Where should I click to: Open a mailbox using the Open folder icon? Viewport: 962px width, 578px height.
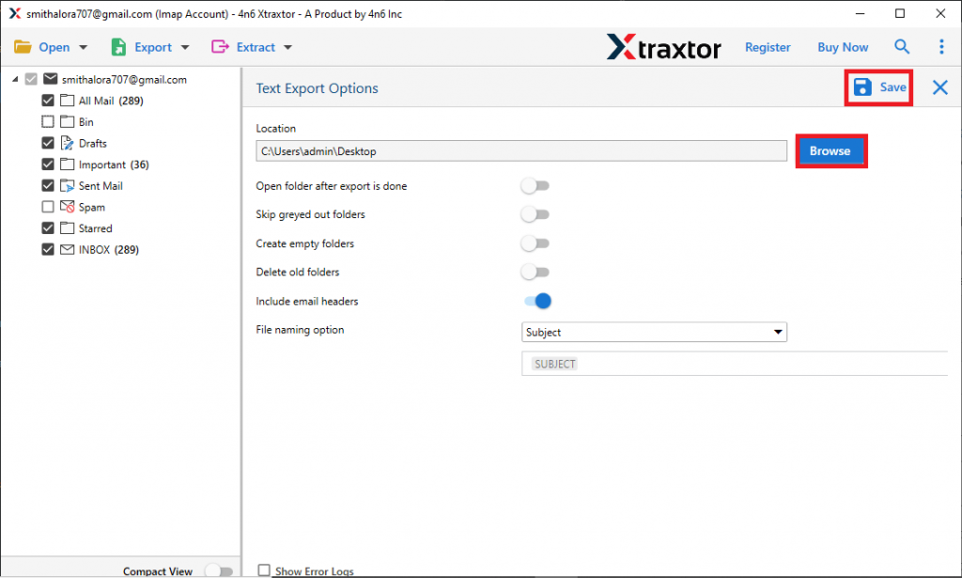point(23,46)
